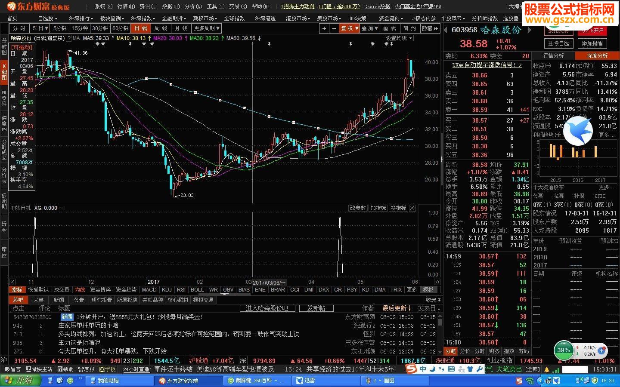Close the indicator subpanel with X

[x=412, y=208]
